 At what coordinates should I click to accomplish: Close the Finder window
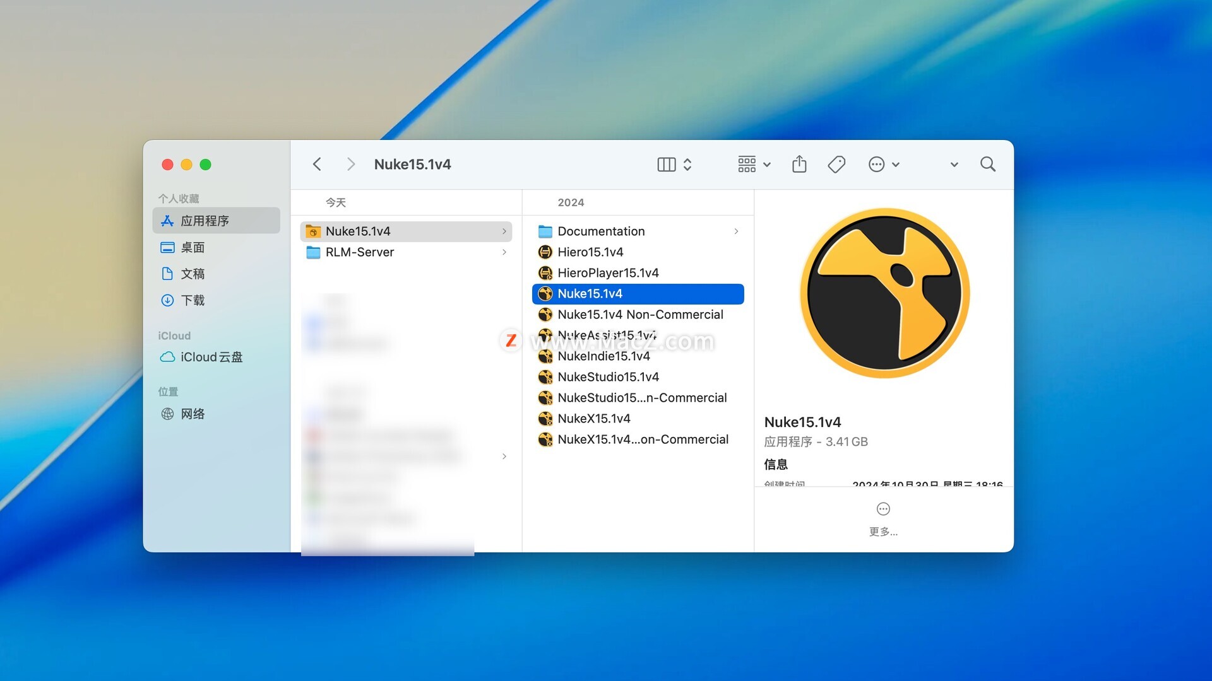click(167, 165)
